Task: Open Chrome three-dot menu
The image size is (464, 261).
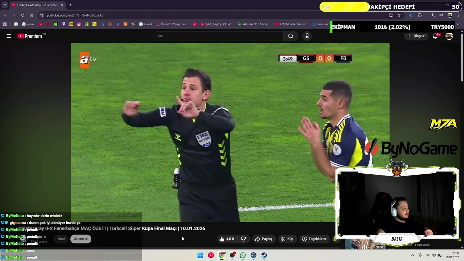Action: [x=459, y=15]
